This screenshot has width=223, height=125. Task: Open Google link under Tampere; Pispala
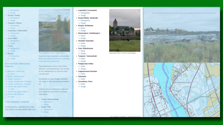pyautogui.click(x=13, y=28)
